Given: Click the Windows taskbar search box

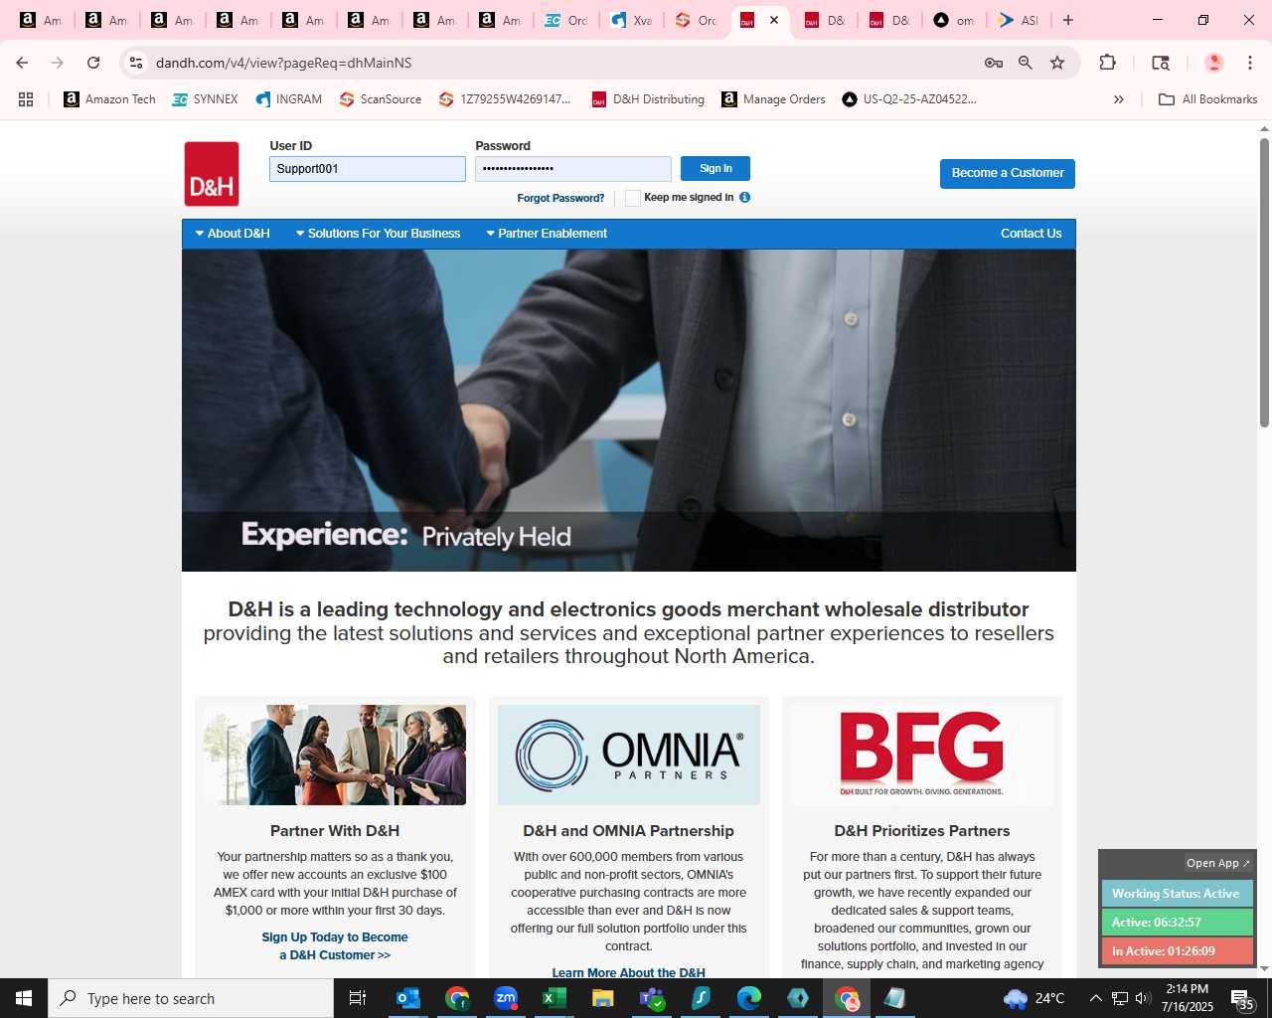Looking at the screenshot, I should (x=191, y=998).
